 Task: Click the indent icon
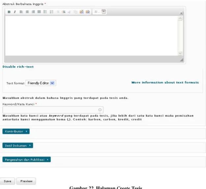tap(64, 12)
